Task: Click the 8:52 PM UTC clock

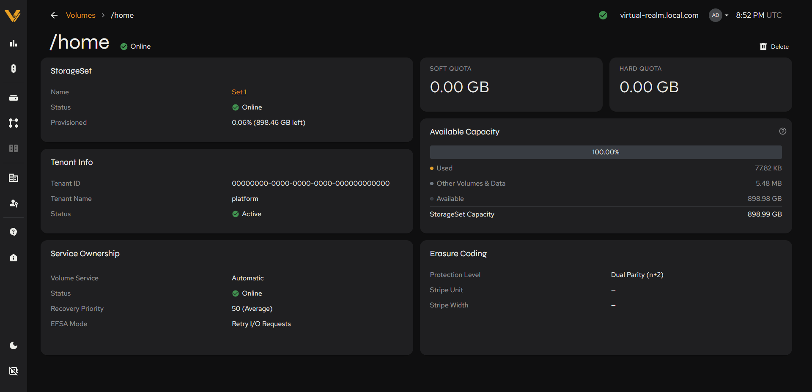Action: point(758,15)
